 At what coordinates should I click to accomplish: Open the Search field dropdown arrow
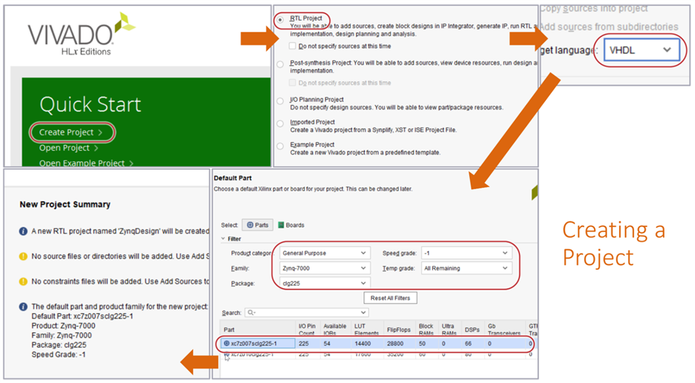363,312
